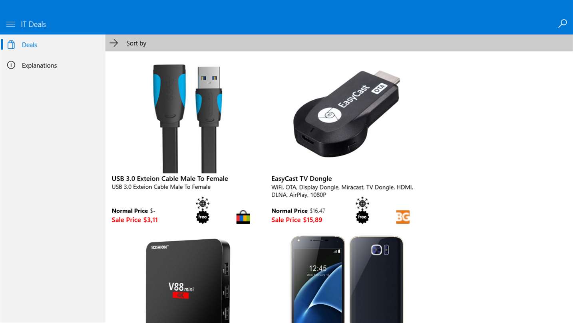Click the shopping bag Deals icon

coord(11,45)
